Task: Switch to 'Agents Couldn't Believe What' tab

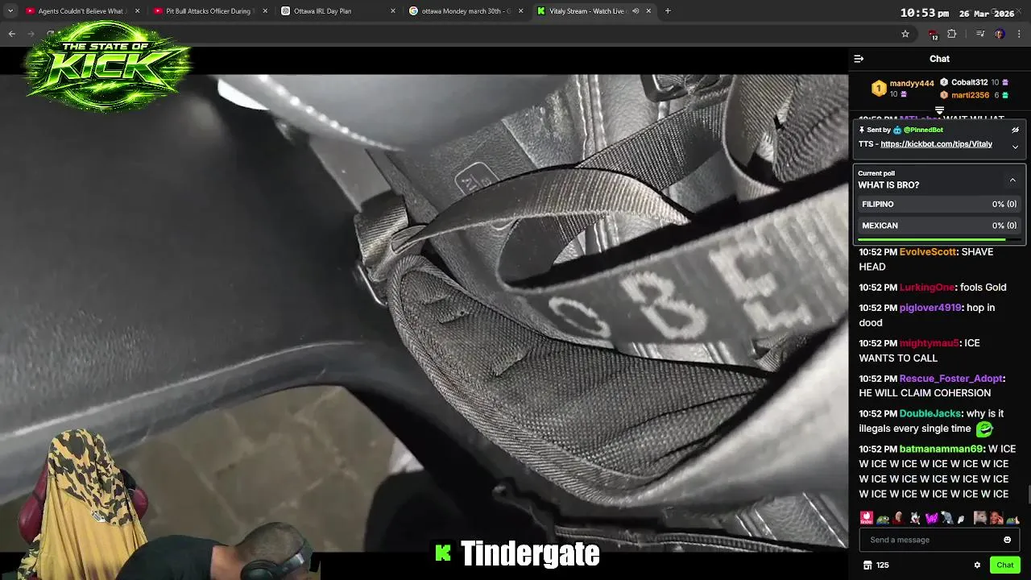Action: tap(81, 11)
